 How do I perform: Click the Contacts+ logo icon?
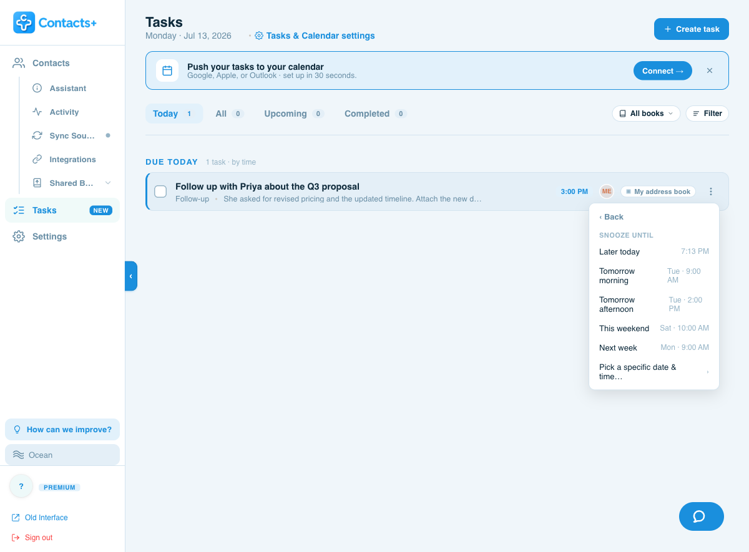[x=24, y=22]
